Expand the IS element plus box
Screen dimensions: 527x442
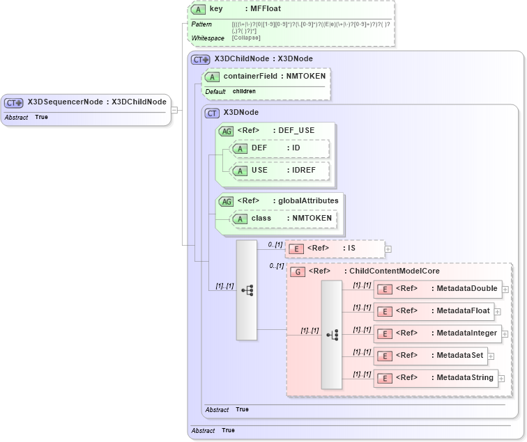click(x=388, y=249)
